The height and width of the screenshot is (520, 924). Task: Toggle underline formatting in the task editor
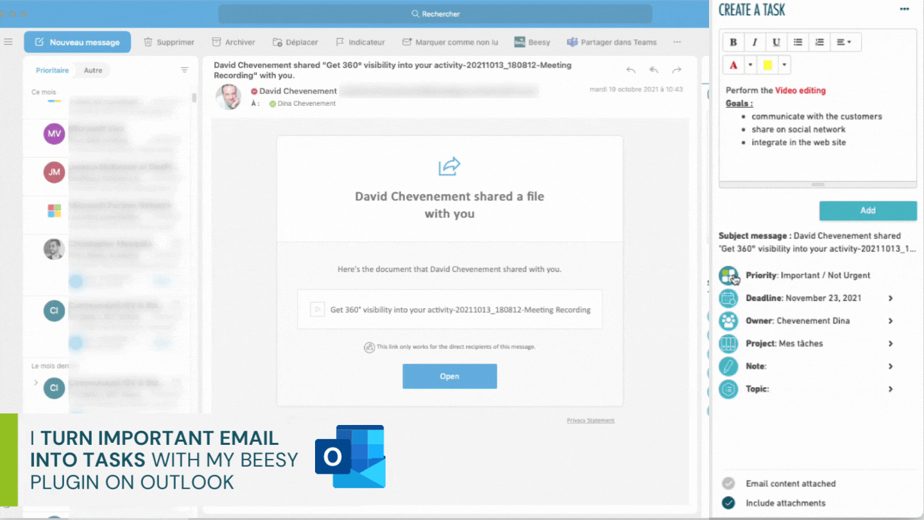pyautogui.click(x=776, y=42)
